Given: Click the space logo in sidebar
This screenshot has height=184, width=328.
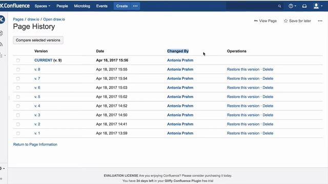Looking at the screenshot, I should pos(2,19).
